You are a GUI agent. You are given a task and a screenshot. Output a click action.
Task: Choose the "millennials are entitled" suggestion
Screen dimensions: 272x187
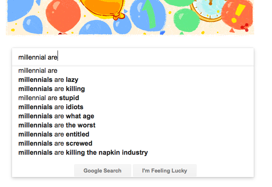[54, 134]
